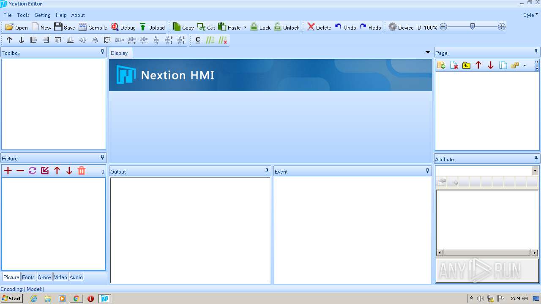Copy page icon in Page panel
Viewport: 541px width, 304px height.
(503, 65)
